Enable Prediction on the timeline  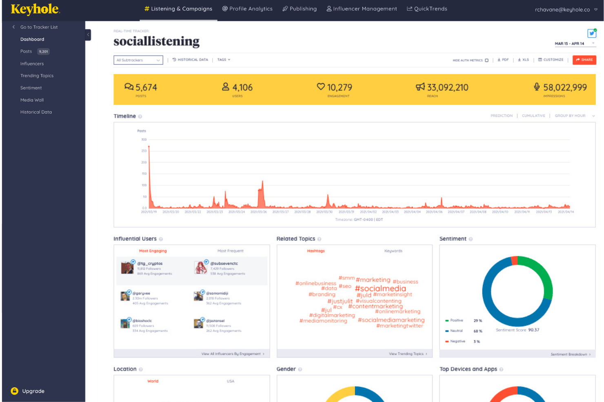coord(501,116)
